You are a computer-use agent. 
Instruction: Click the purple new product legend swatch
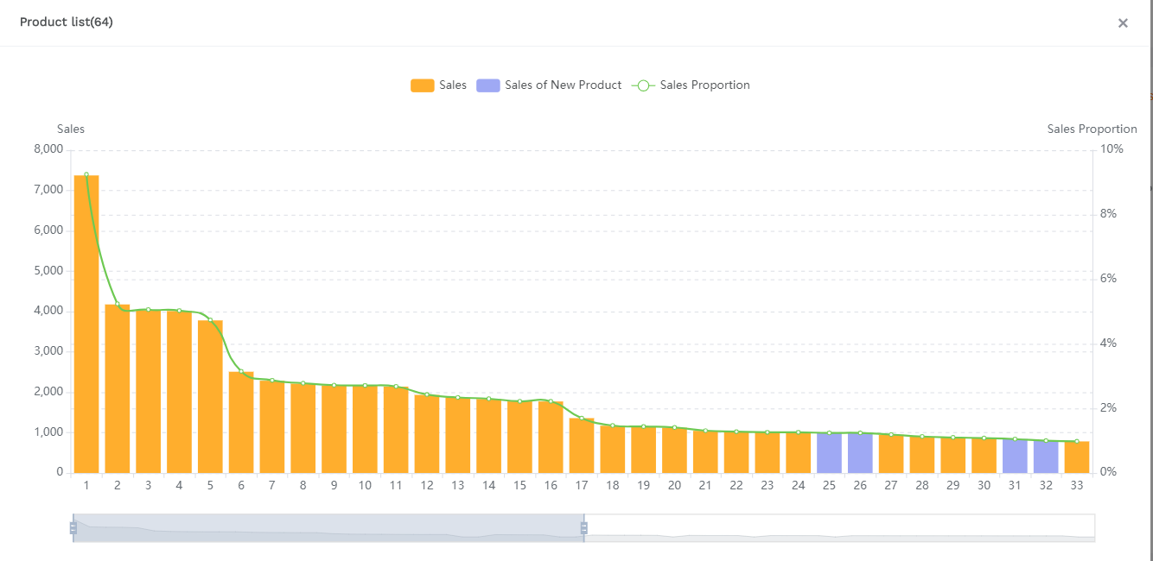tap(488, 85)
